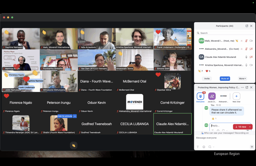The image size is (256, 166).
Task: Start a New chat with plus button
Action: [236, 97]
